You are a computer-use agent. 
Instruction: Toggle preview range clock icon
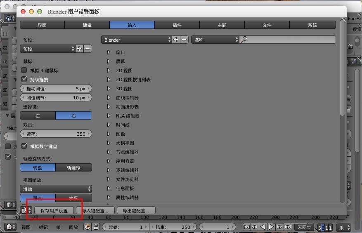87,227
